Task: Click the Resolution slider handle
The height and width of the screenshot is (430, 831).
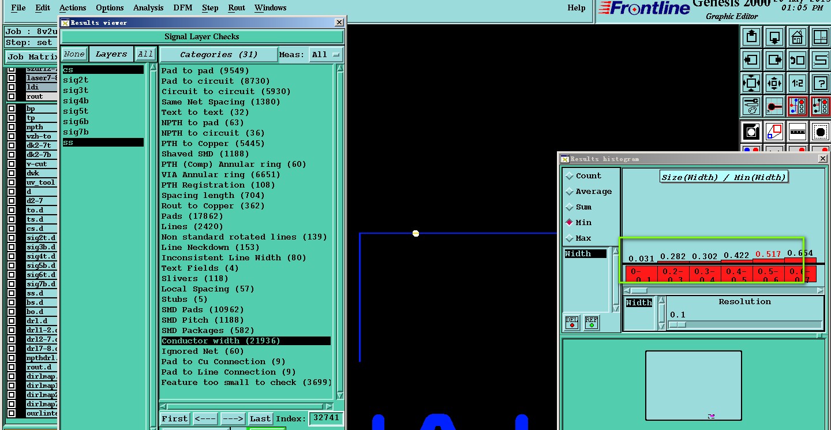Action: (x=677, y=324)
